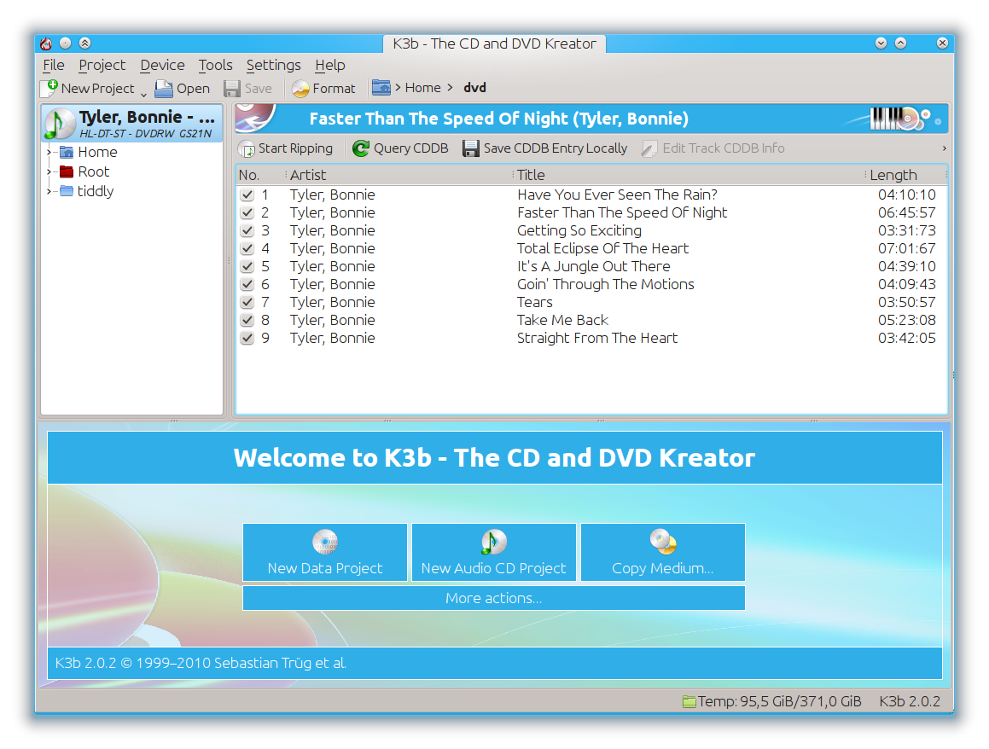This screenshot has width=989, height=749.
Task: Click the Home folder icon in tree
Action: [67, 152]
